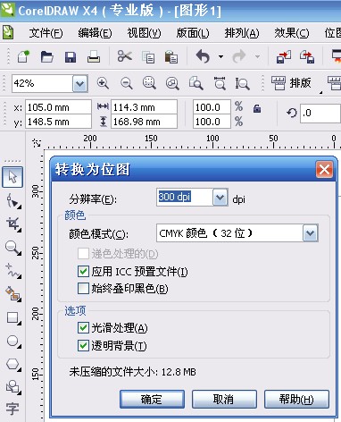This screenshot has height=422, width=341.
Task: Open the 文件(F) menu
Action: [x=46, y=33]
